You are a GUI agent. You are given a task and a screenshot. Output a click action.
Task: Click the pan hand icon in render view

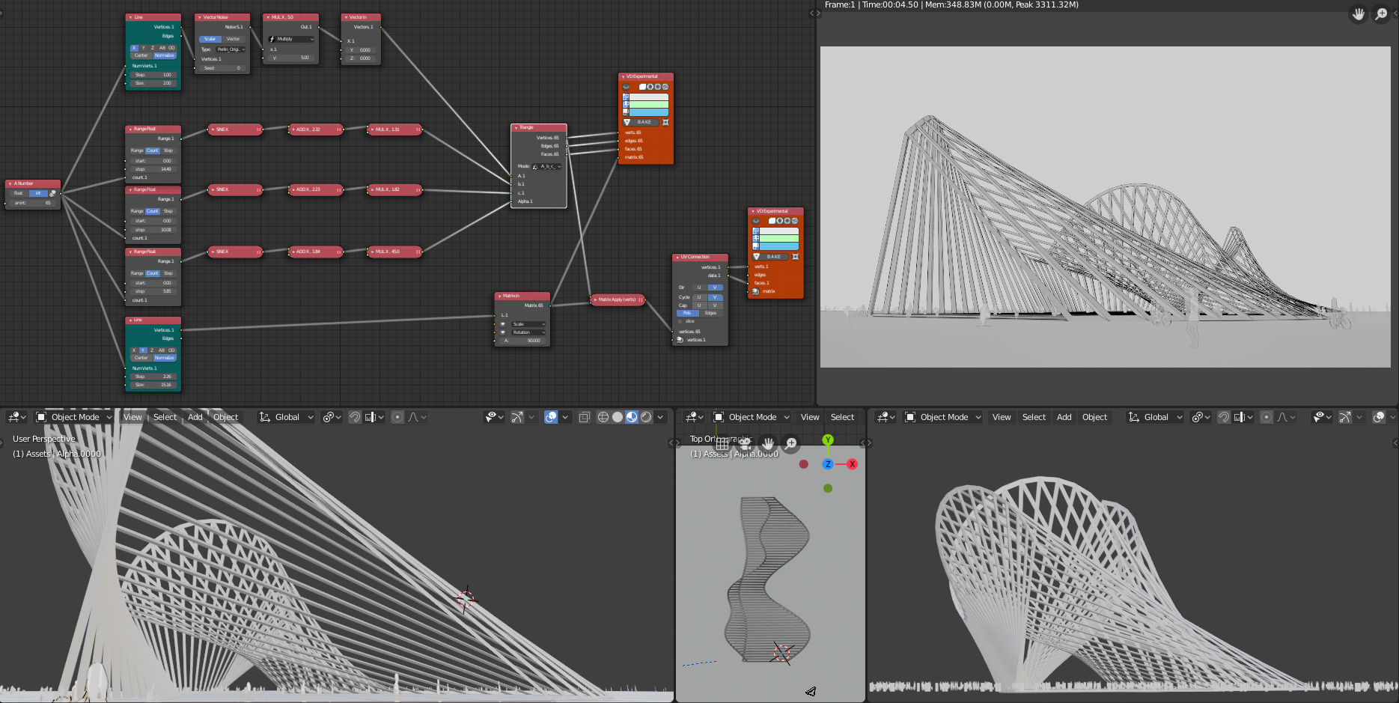coord(1359,14)
